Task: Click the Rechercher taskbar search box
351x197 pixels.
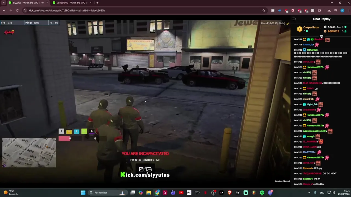Action: click(x=108, y=193)
